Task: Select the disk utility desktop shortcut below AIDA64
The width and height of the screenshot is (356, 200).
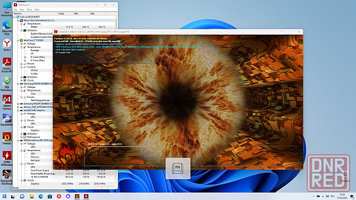Action: (7, 120)
